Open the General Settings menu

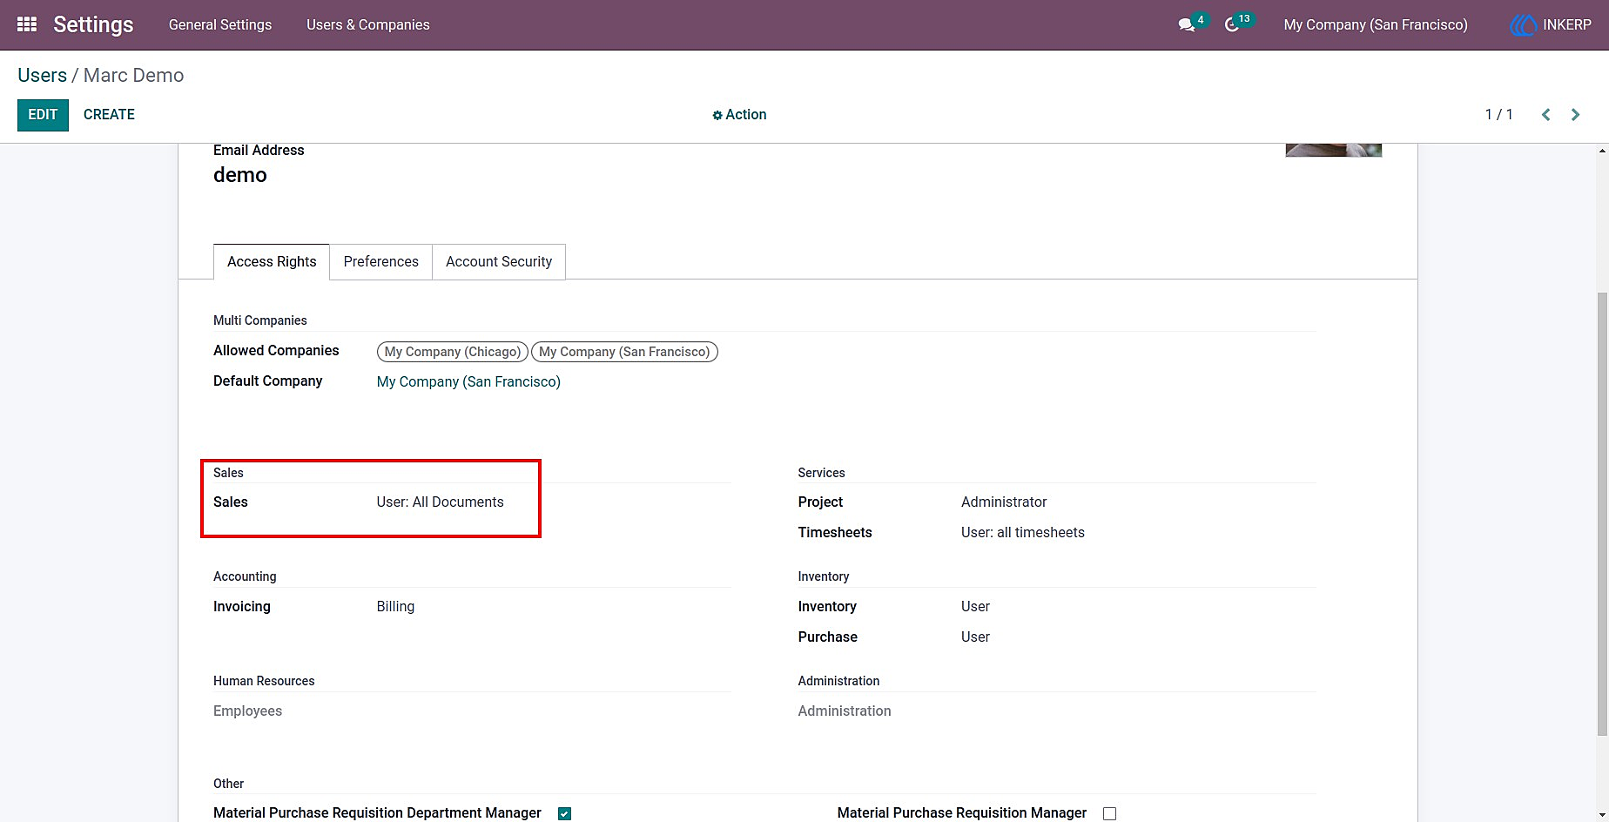[220, 24]
